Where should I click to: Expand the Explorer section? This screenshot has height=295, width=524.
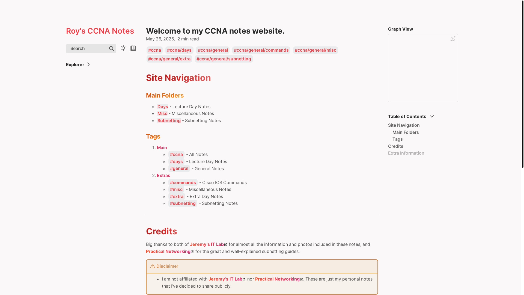pos(78,64)
